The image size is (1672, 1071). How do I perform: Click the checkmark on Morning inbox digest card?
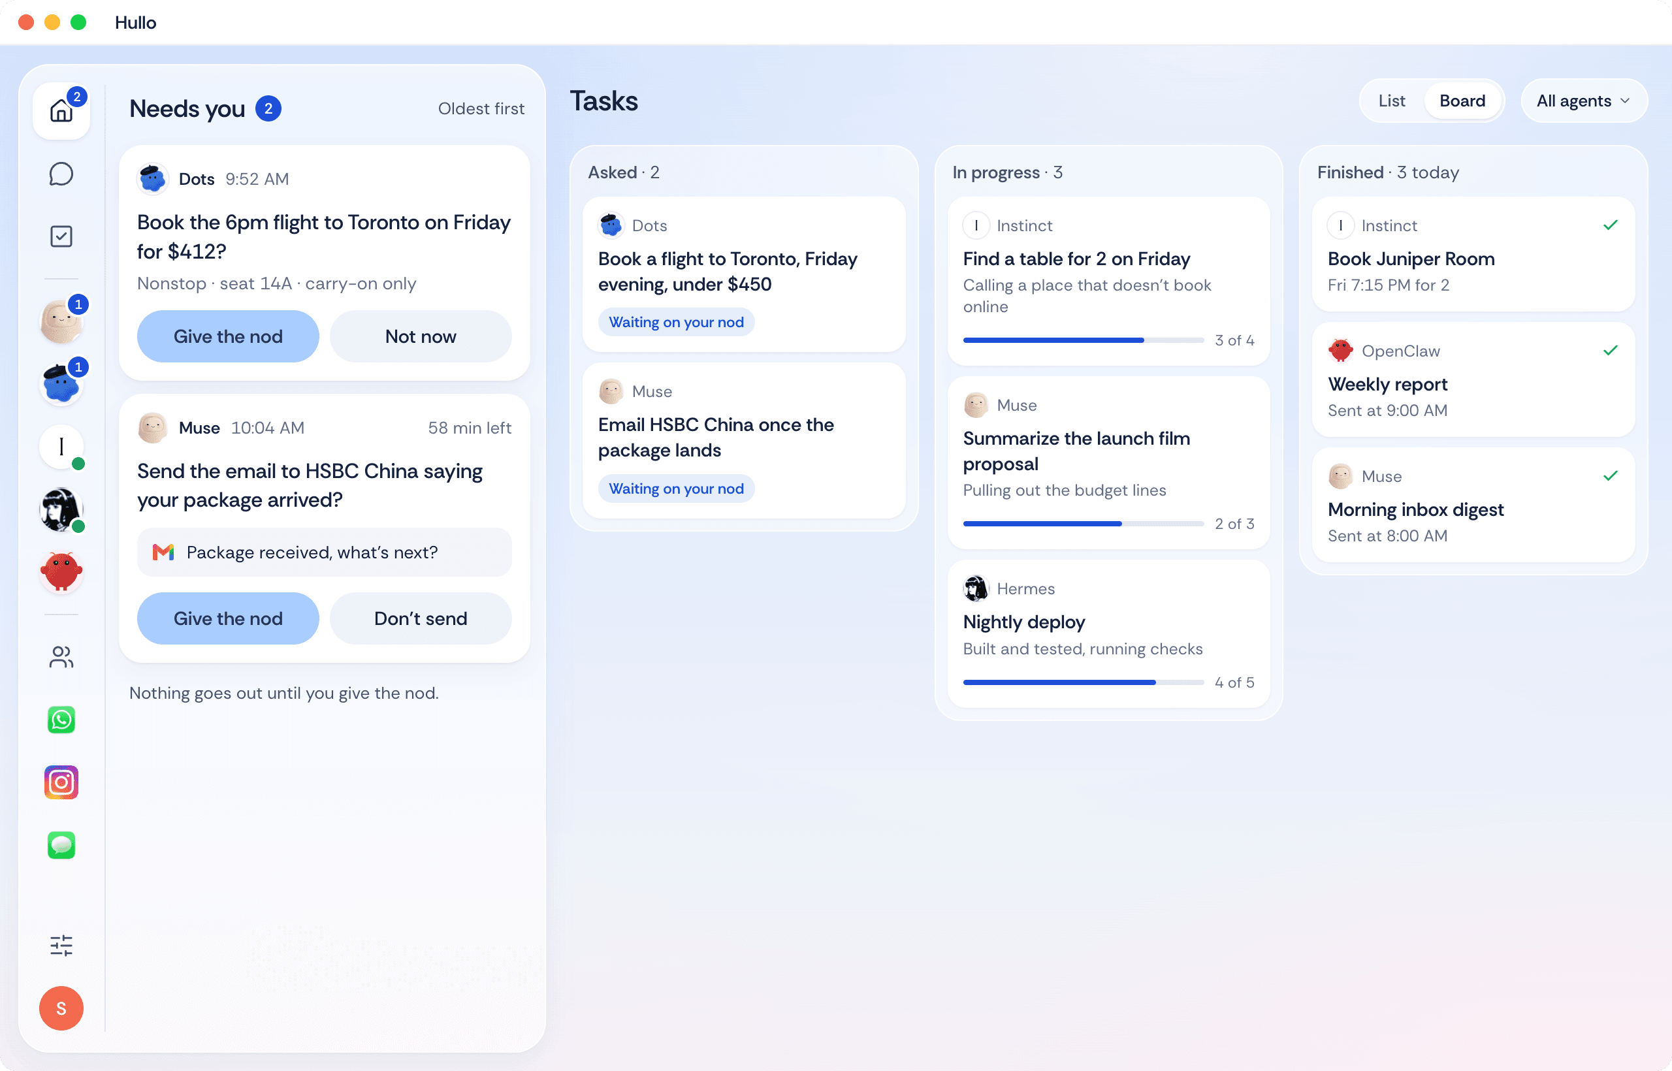pos(1610,475)
